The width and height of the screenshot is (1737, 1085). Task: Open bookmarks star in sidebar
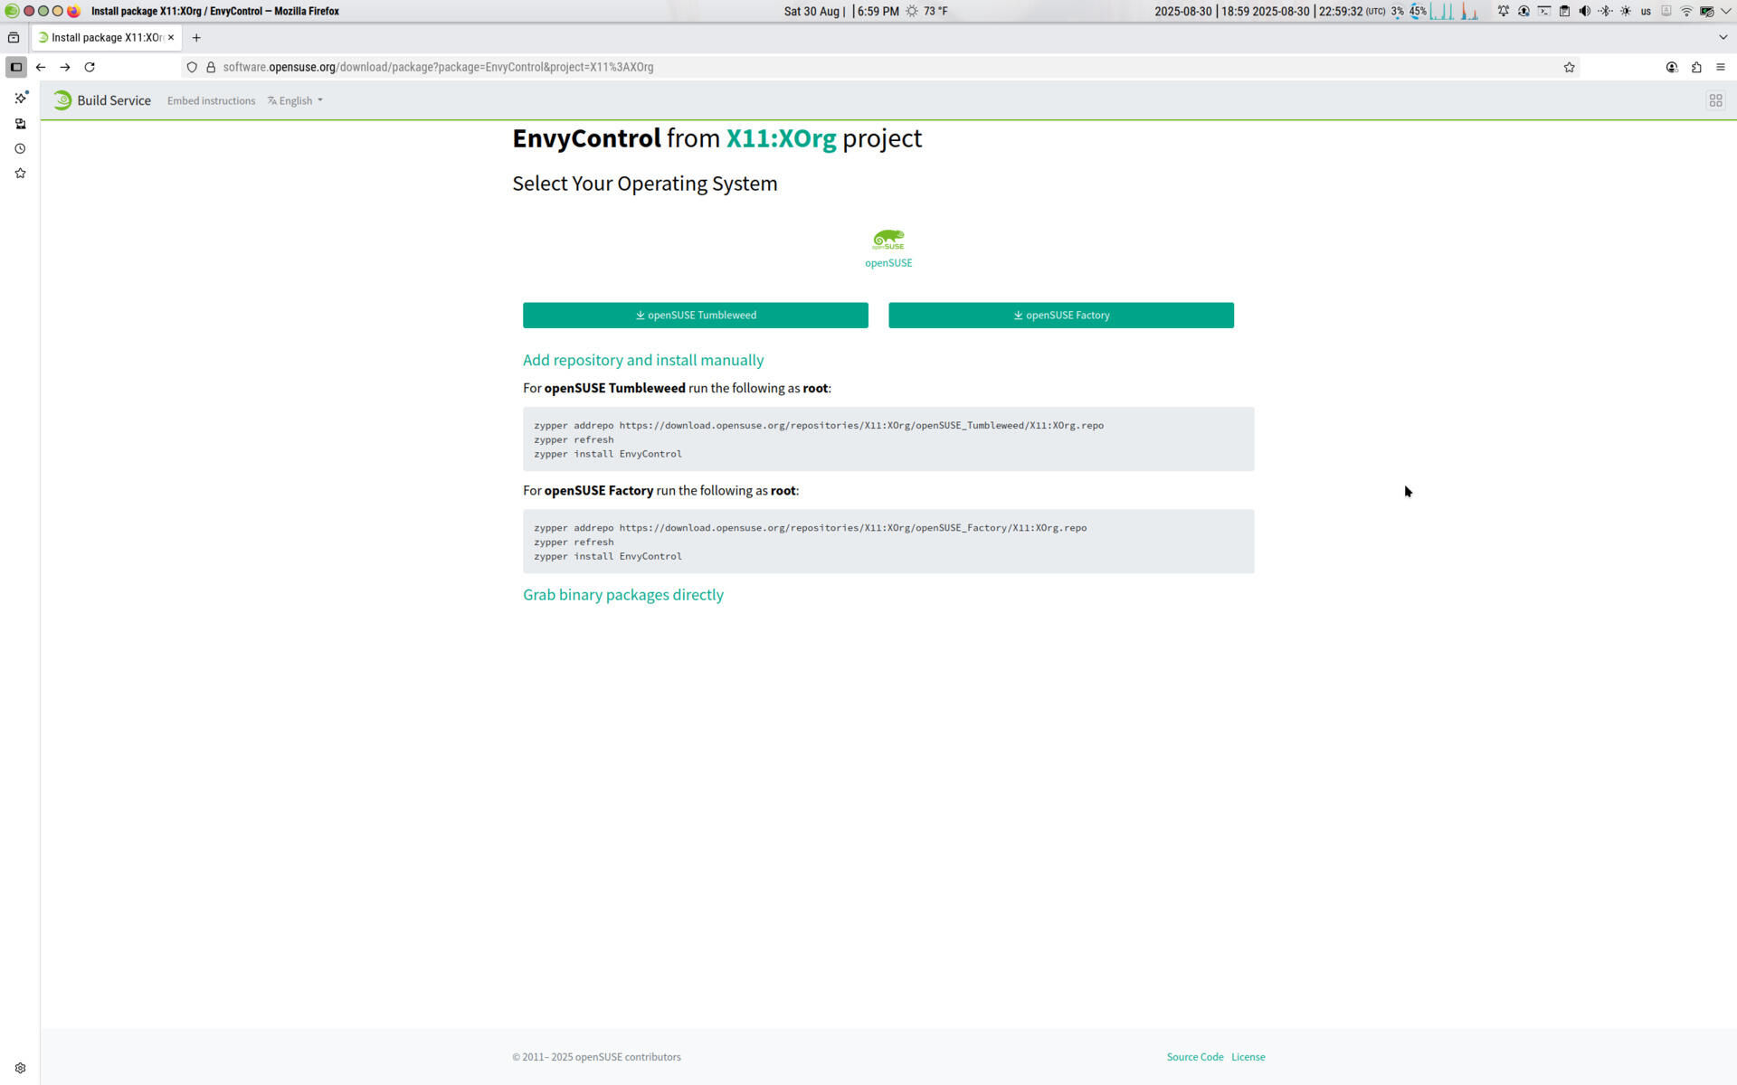(20, 174)
